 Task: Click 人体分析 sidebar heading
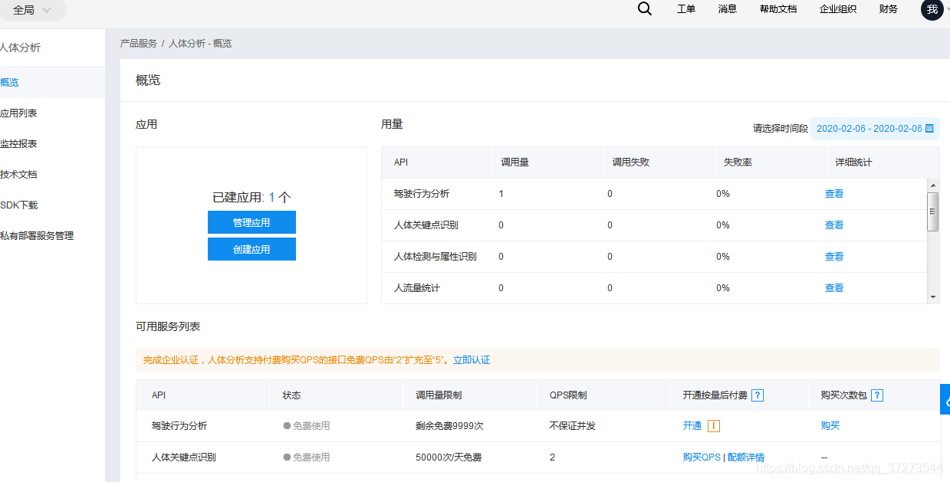point(20,48)
